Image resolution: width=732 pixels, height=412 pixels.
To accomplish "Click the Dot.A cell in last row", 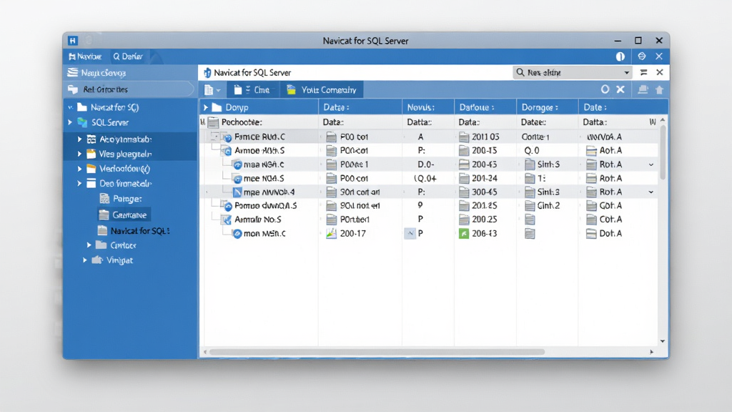I will pos(610,234).
